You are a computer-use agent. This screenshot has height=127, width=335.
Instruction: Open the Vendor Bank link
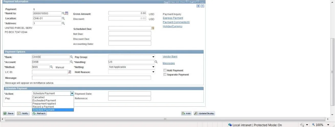[x=170, y=57]
